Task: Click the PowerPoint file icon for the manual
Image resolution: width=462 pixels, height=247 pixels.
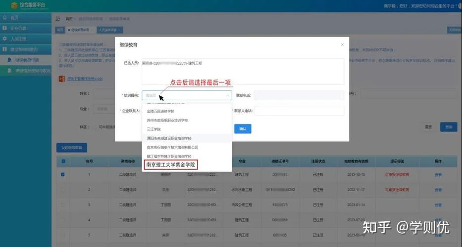Action: click(x=62, y=79)
